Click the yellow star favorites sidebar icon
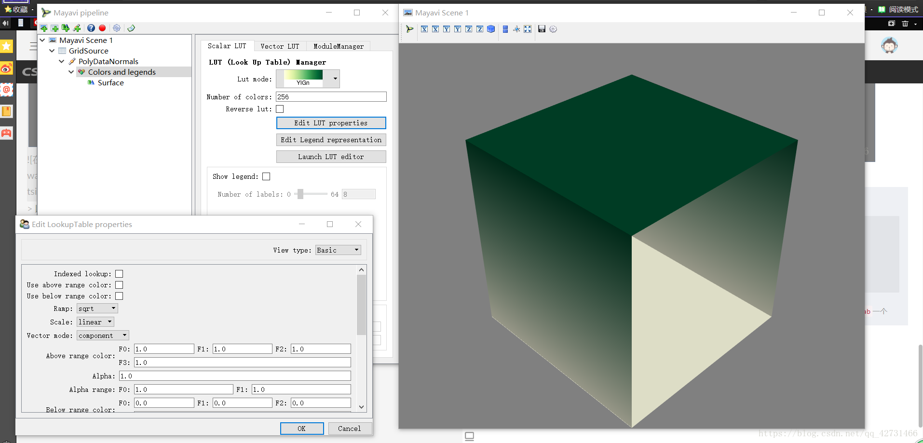Image resolution: width=923 pixels, height=443 pixels. click(6, 46)
